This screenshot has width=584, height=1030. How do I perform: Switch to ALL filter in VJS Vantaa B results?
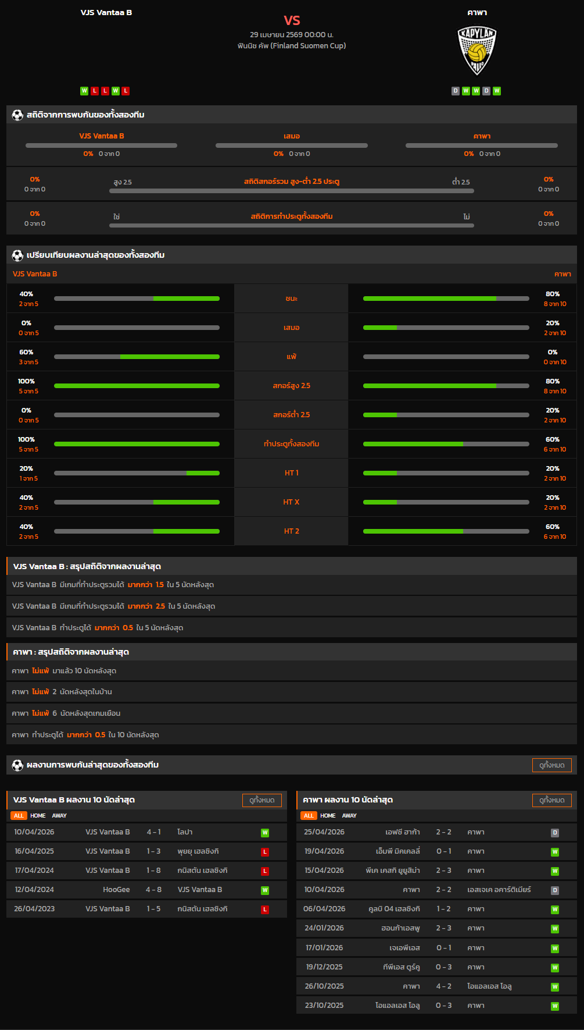[x=19, y=816]
